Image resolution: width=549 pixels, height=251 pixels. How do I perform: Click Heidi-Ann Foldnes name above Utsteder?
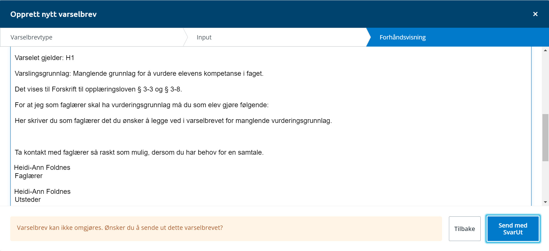coord(42,192)
